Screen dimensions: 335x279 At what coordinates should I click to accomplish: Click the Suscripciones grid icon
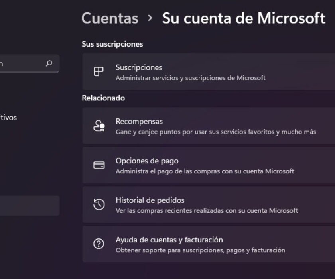click(x=99, y=72)
